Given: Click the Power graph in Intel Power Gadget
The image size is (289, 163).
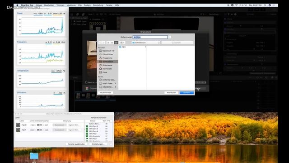Looking at the screenshot, I should point(41,26).
